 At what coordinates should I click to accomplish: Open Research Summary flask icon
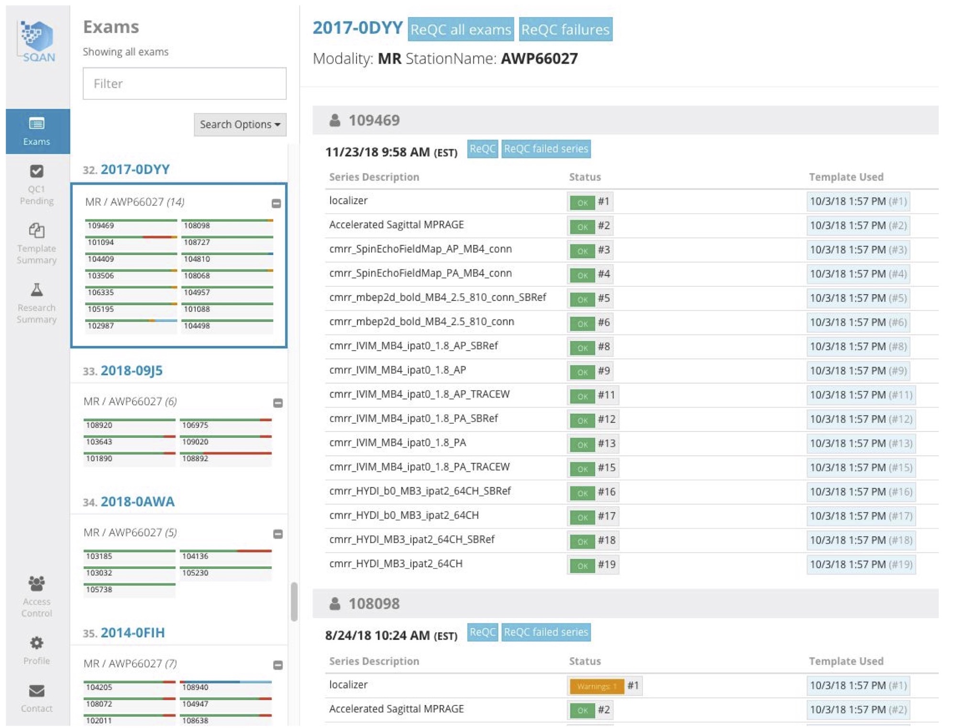pos(37,290)
